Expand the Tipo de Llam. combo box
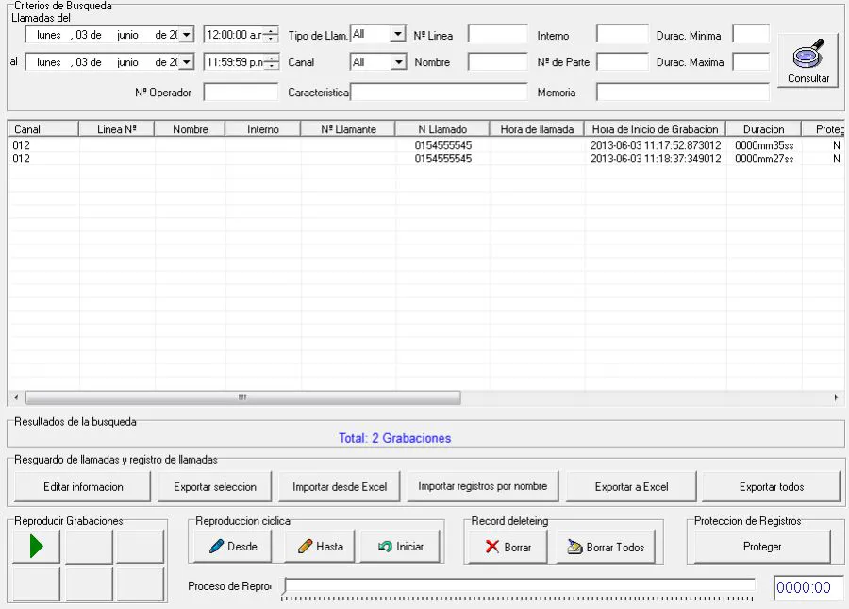Screen dimensions: 849x609 398,34
